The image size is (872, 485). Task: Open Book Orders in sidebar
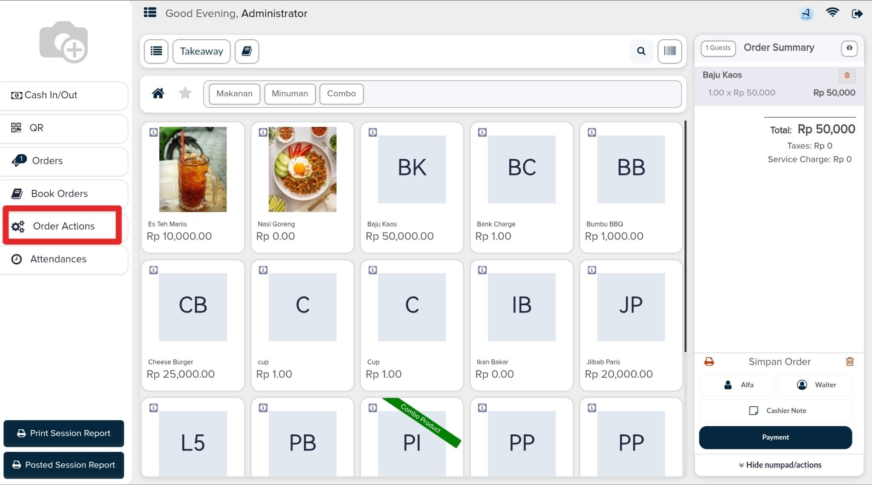pyautogui.click(x=64, y=194)
